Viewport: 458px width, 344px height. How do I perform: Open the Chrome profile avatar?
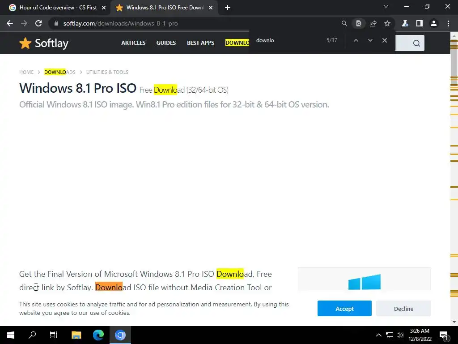point(434,23)
